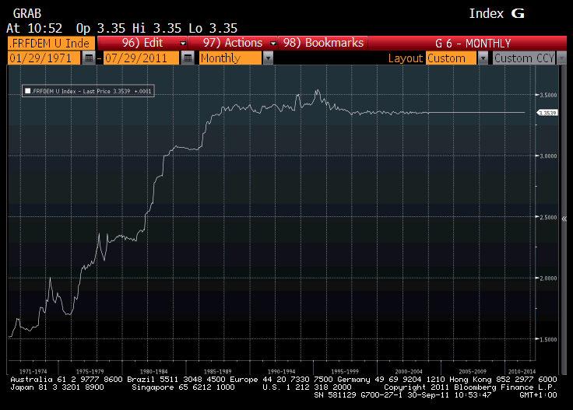The height and width of the screenshot is (410, 573).
Task: Click the 97) Actions menu button
Action: coord(233,43)
